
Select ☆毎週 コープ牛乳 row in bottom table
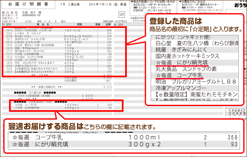(124, 137)
